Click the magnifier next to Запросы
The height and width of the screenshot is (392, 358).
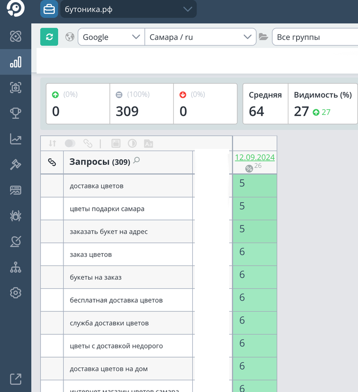[137, 160]
